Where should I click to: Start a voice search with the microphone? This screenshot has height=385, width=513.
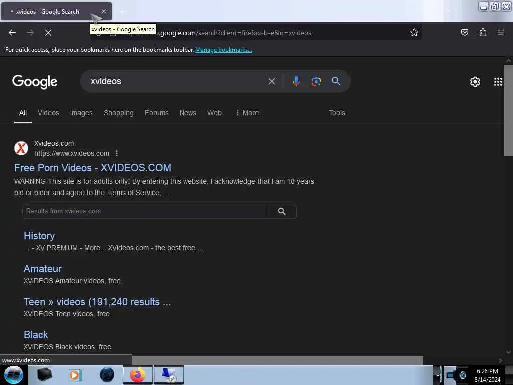296,81
